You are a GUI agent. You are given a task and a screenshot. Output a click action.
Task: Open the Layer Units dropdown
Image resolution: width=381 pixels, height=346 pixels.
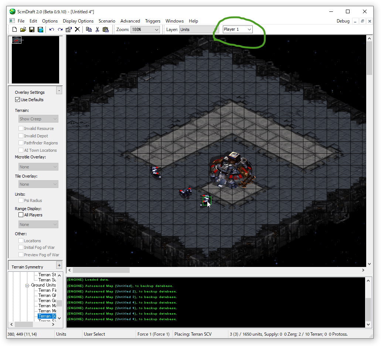(x=198, y=30)
